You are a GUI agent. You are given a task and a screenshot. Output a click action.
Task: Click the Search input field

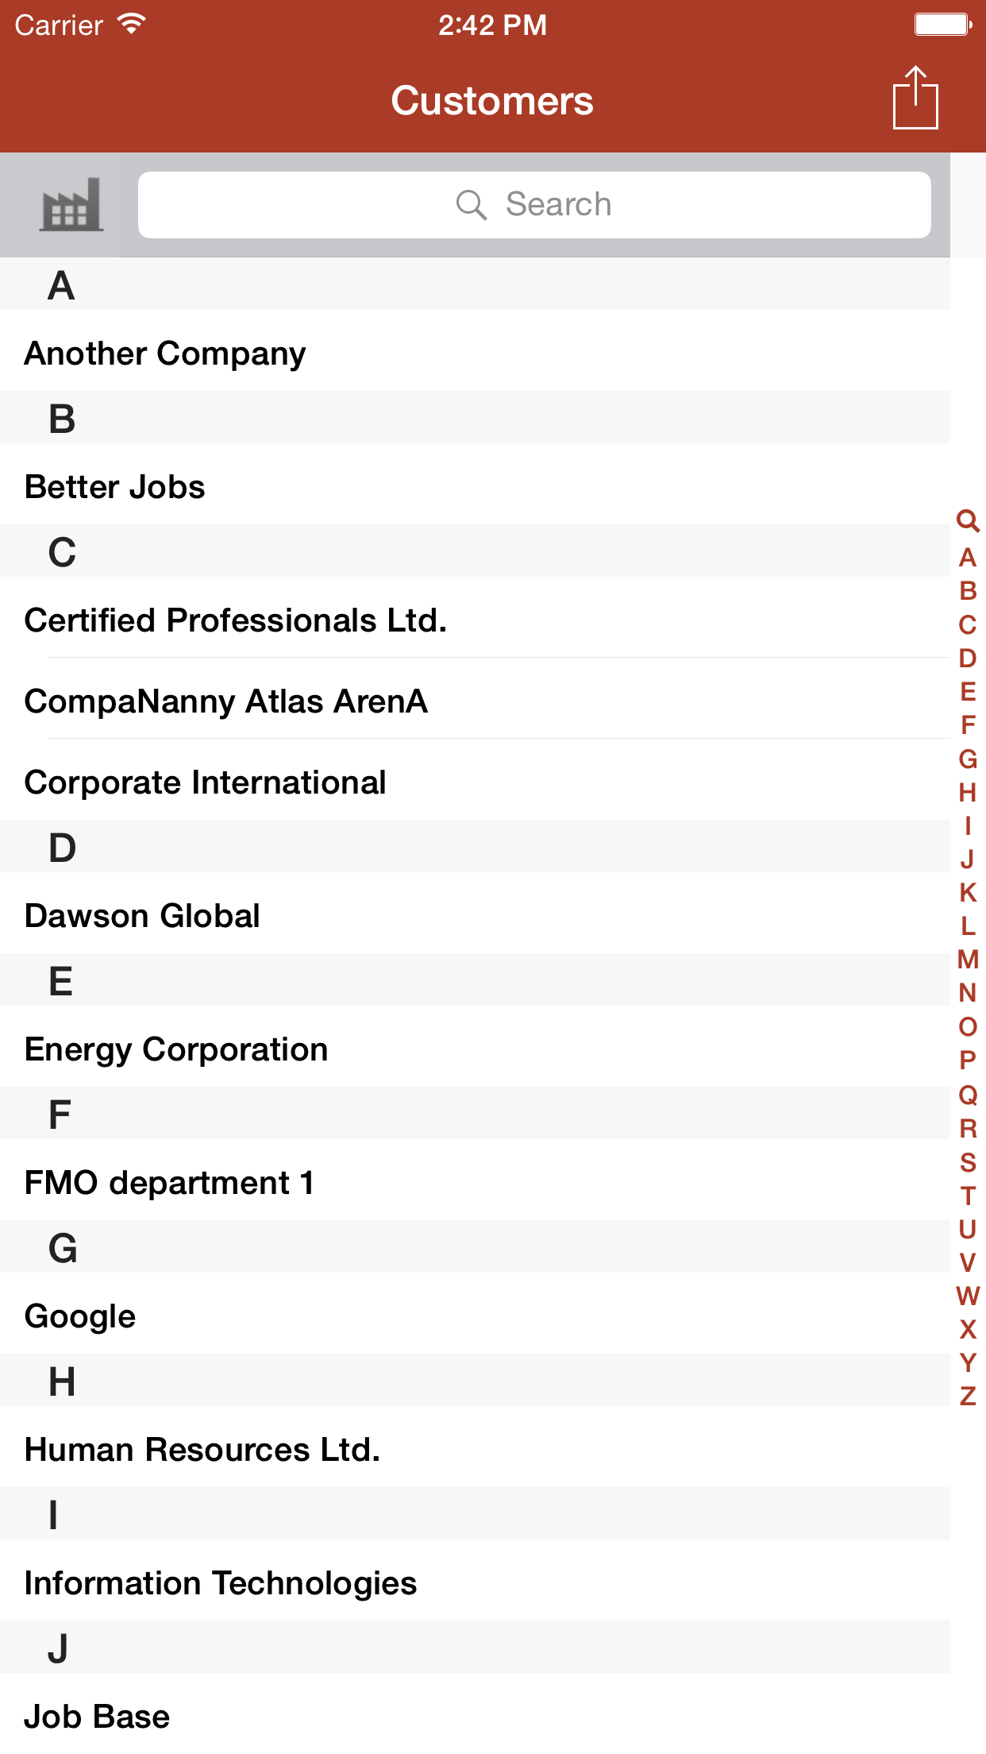pyautogui.click(x=533, y=205)
